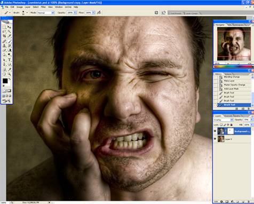The image size is (254, 204).
Task: Click the layer mask thumbnail of Background copy
Action: click(x=231, y=131)
